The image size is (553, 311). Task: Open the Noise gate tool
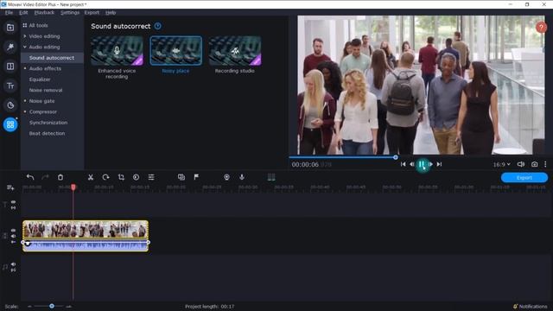(x=42, y=101)
